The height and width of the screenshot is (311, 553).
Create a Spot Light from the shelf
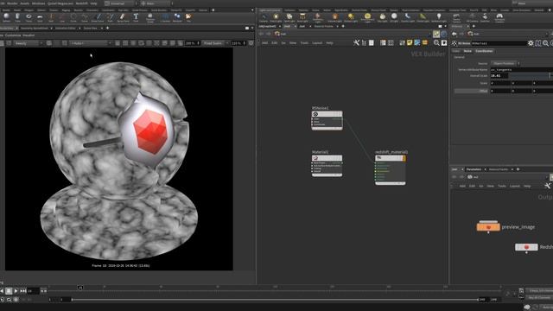tap(289, 17)
